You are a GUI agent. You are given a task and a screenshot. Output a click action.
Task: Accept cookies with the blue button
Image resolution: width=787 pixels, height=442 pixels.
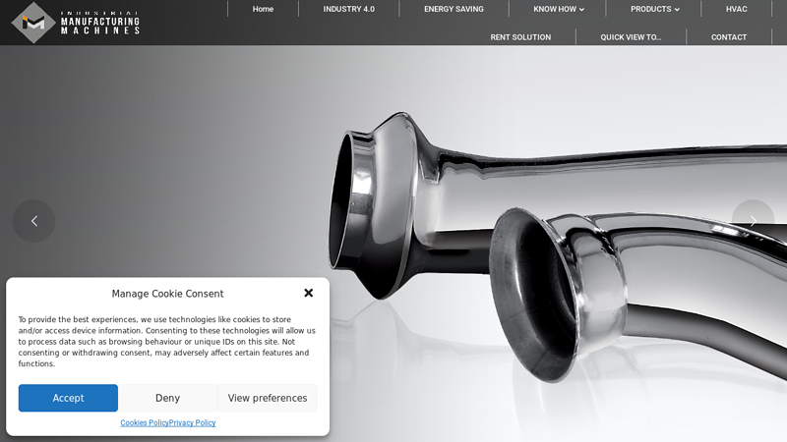(x=68, y=398)
